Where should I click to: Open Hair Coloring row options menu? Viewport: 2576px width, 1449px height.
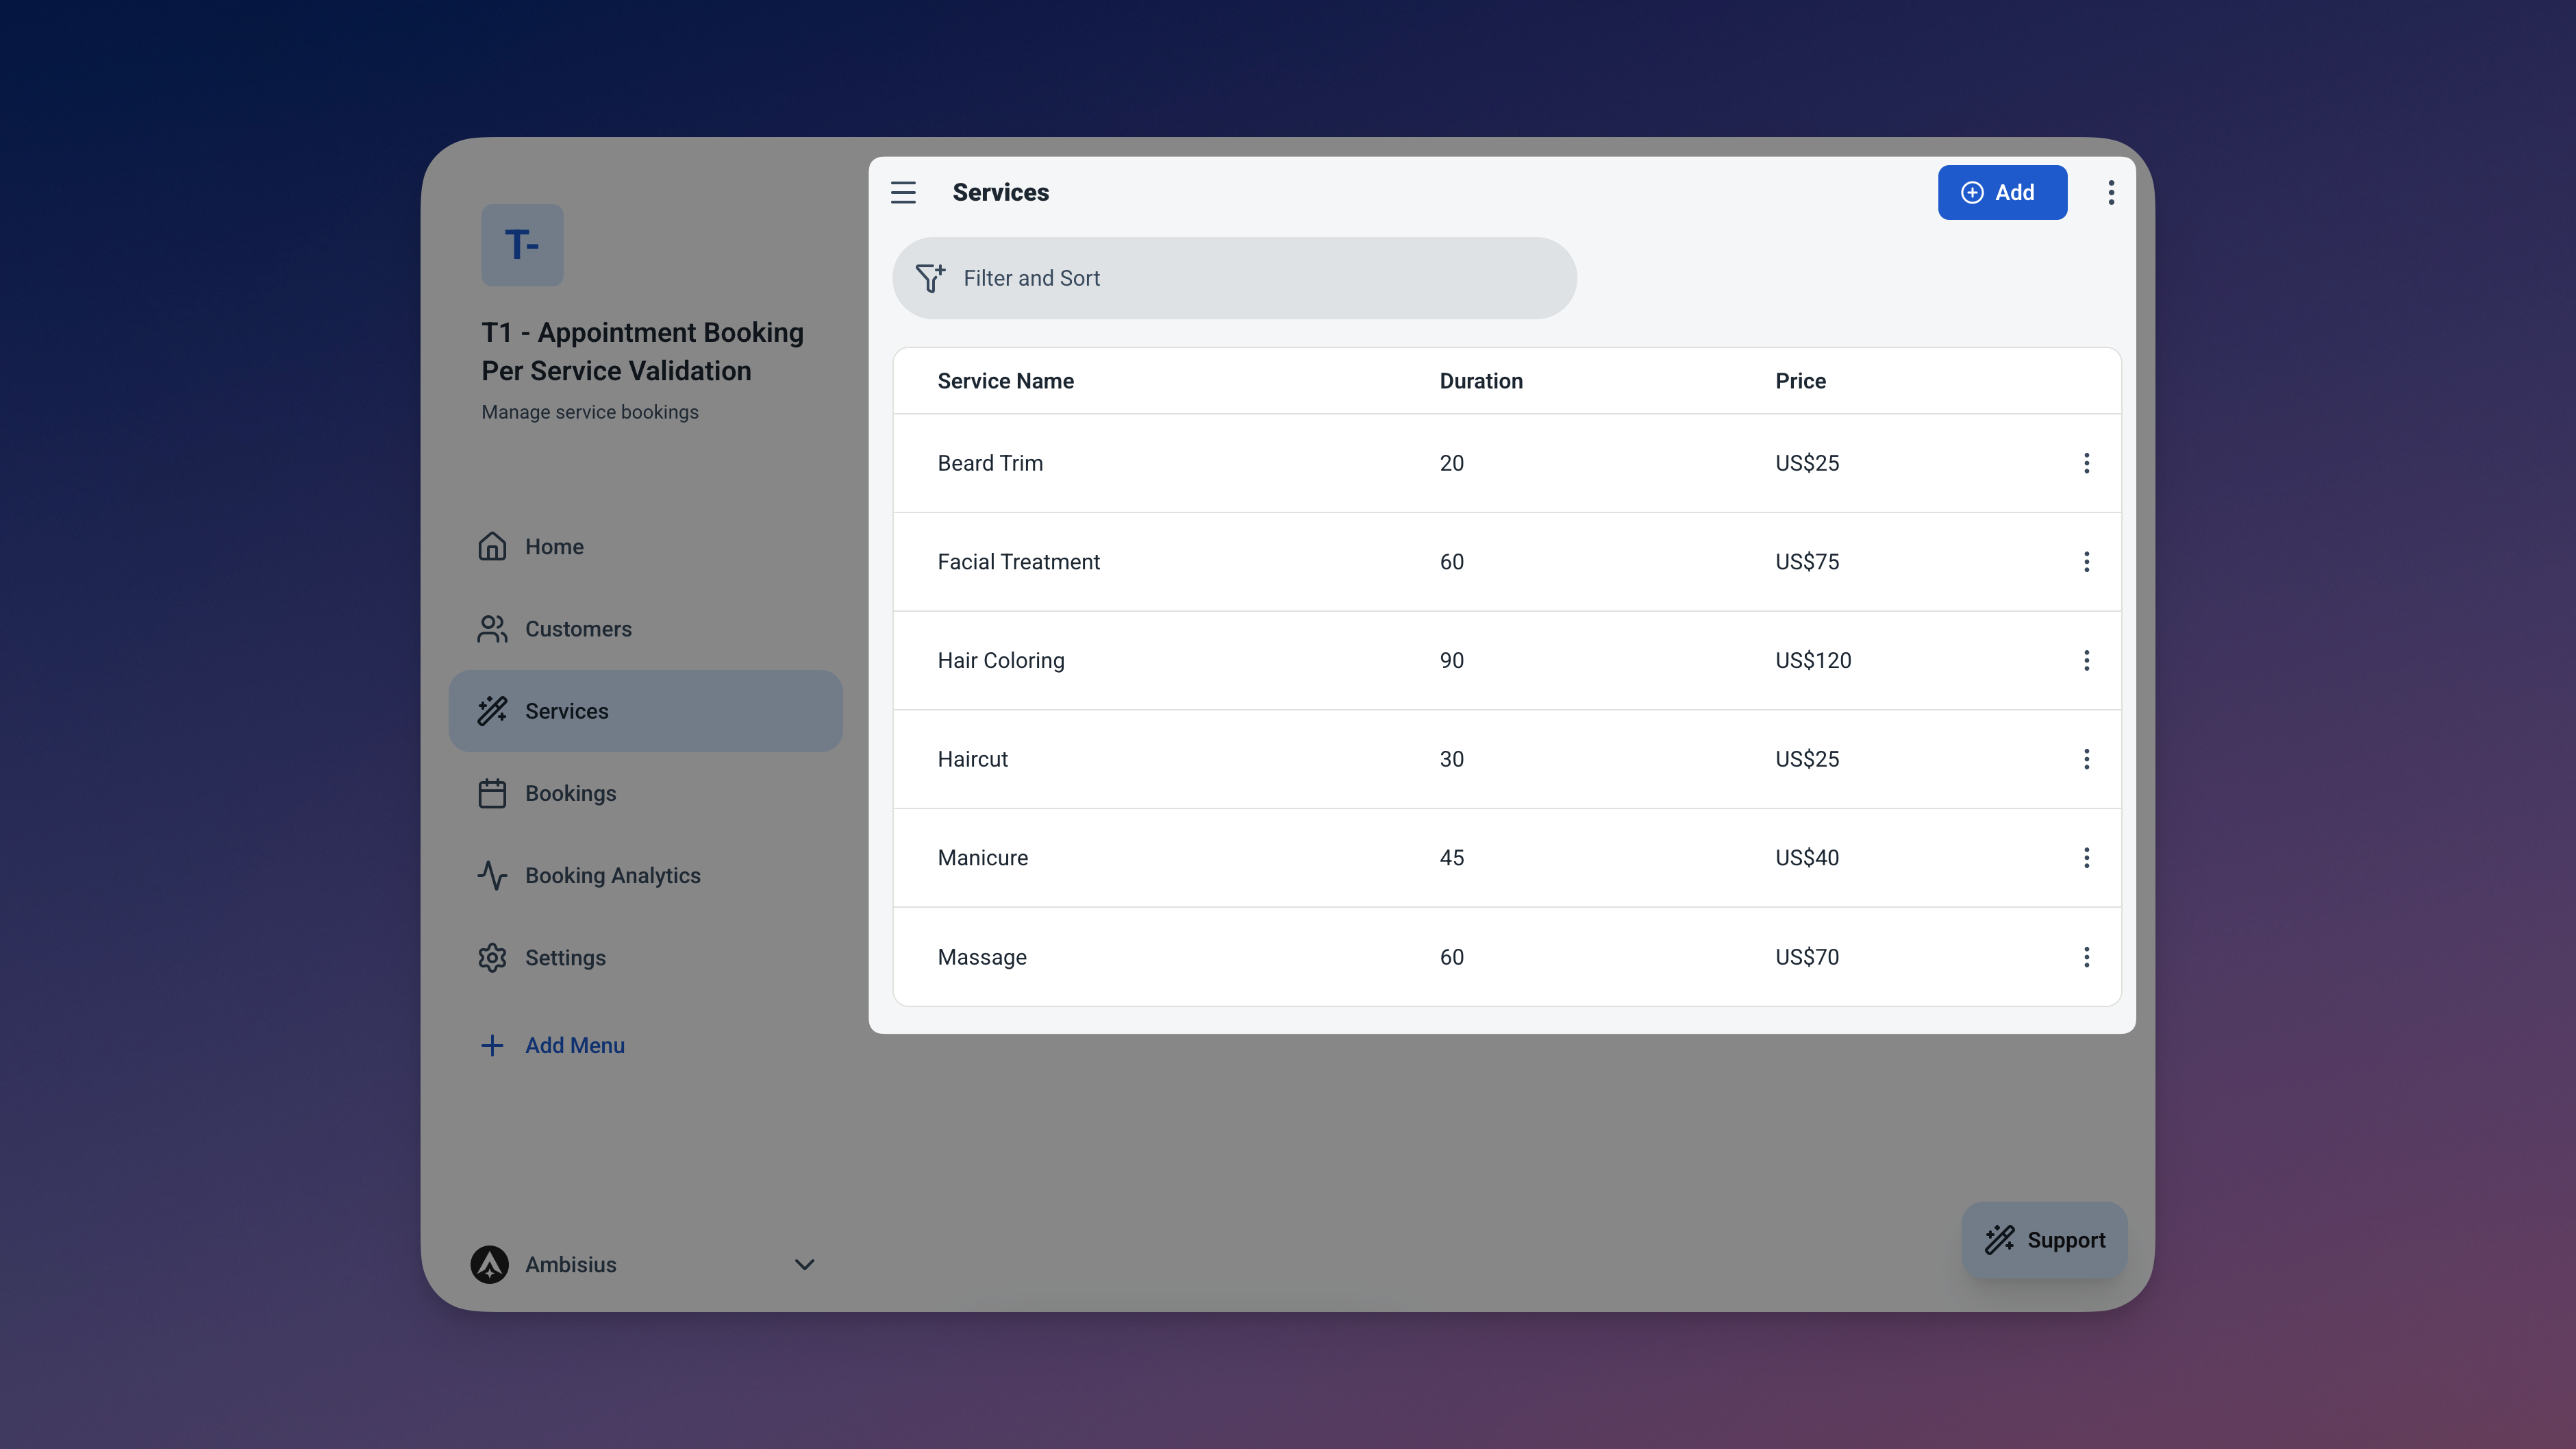(x=2086, y=660)
